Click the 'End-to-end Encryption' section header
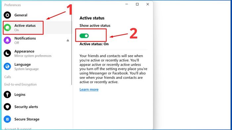 21,84
